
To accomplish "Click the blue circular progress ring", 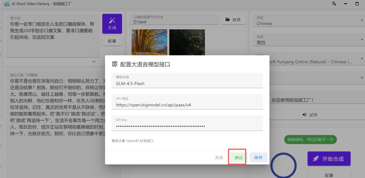I will [x=283, y=166].
